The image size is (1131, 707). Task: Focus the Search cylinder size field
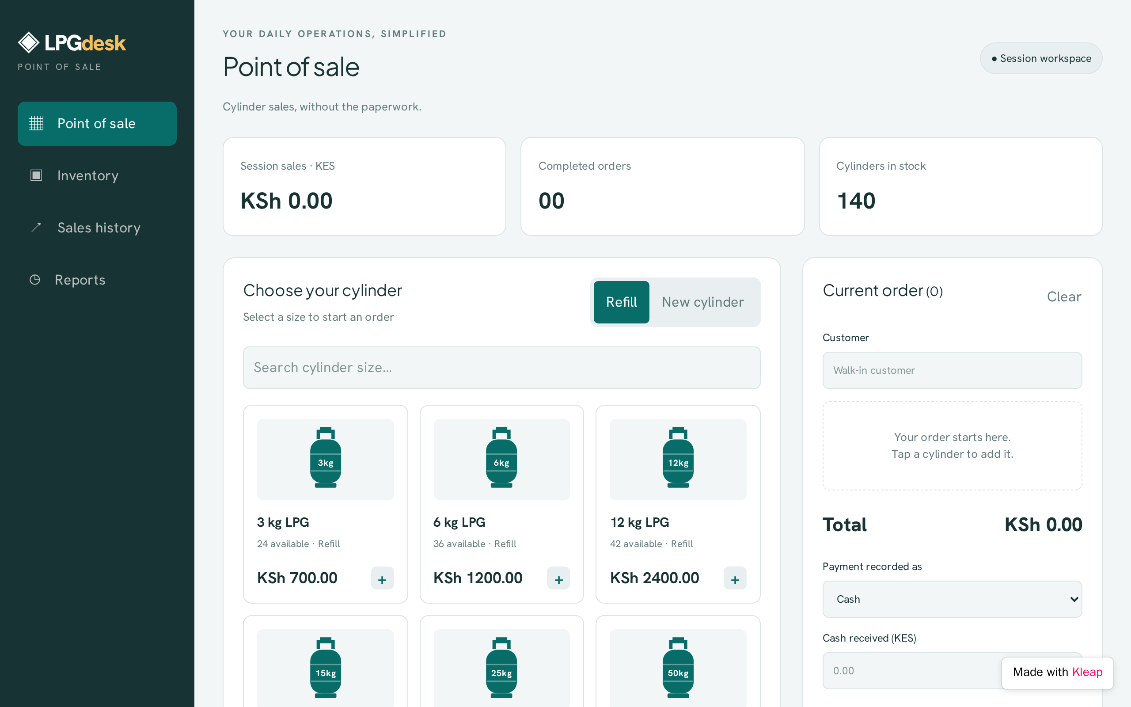(501, 368)
